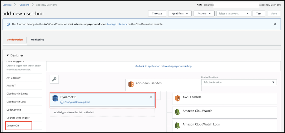Add the API Gateway trigger
The width and height of the screenshot is (285, 133).
(14, 78)
